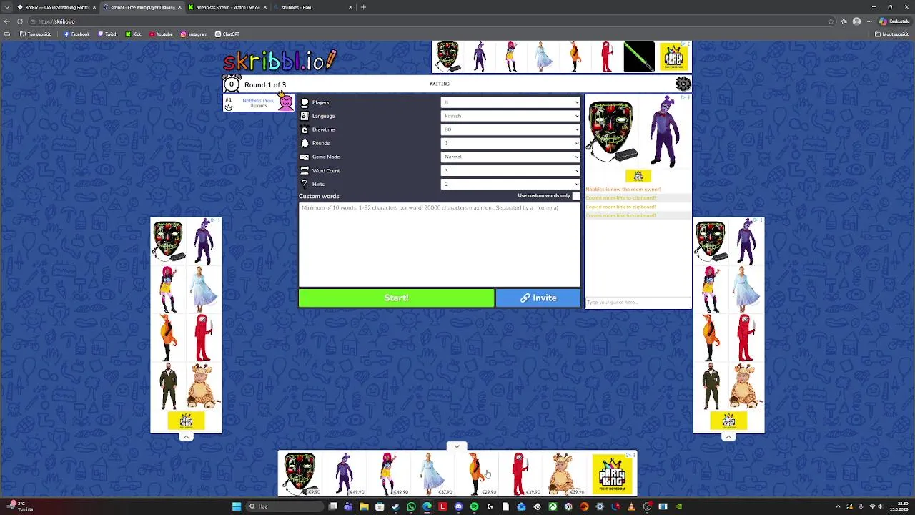
Task: Open the Copilot Keskustelu button
Action: point(894,21)
